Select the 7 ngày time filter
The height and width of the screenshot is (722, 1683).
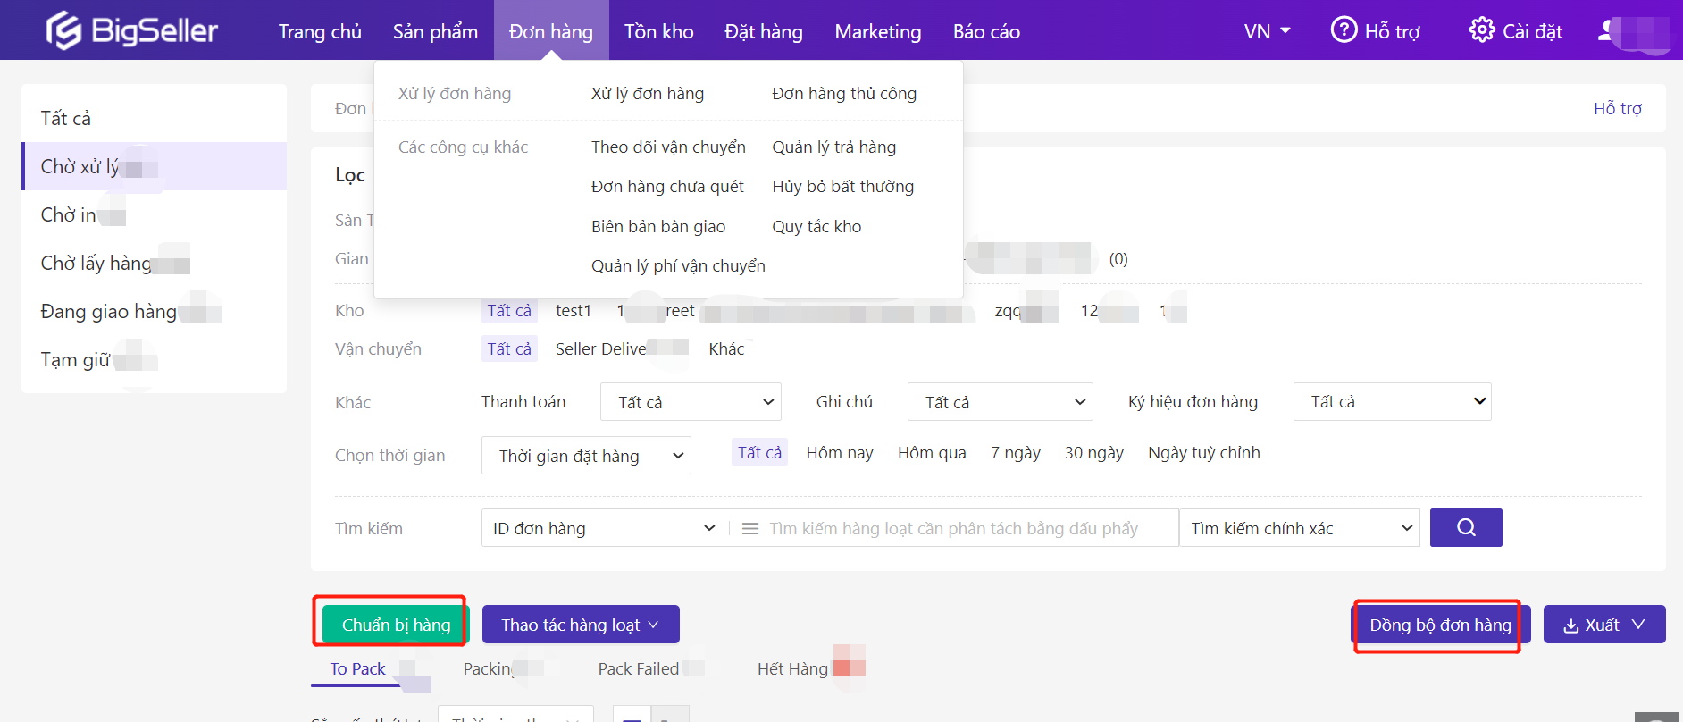pos(1015,453)
